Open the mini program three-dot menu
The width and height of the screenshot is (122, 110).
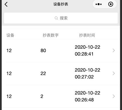click(x=99, y=4)
